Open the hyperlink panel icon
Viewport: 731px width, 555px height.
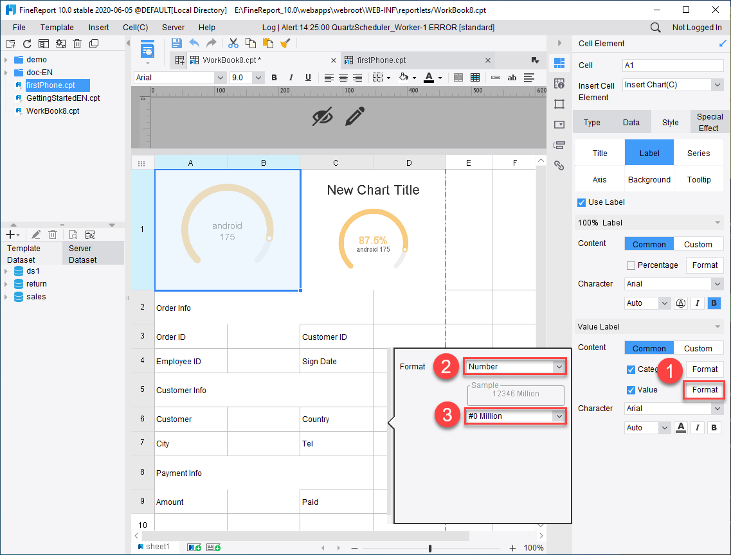tap(559, 165)
